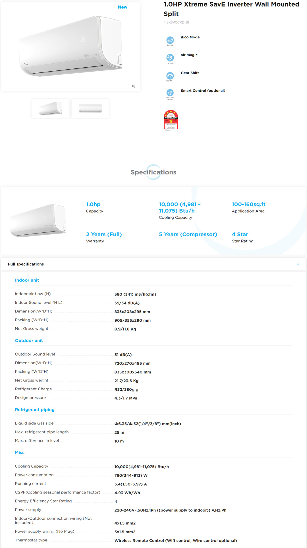
Task: Click the 'Outdoor unit' section heading
Action: click(x=29, y=341)
